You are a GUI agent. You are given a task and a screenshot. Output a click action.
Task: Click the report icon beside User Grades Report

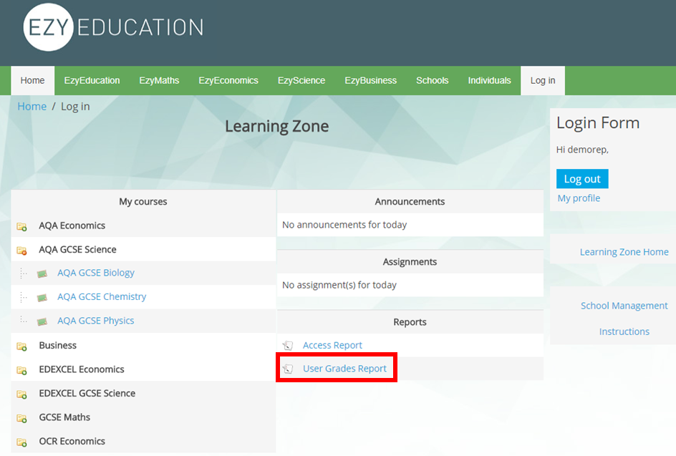click(x=288, y=369)
